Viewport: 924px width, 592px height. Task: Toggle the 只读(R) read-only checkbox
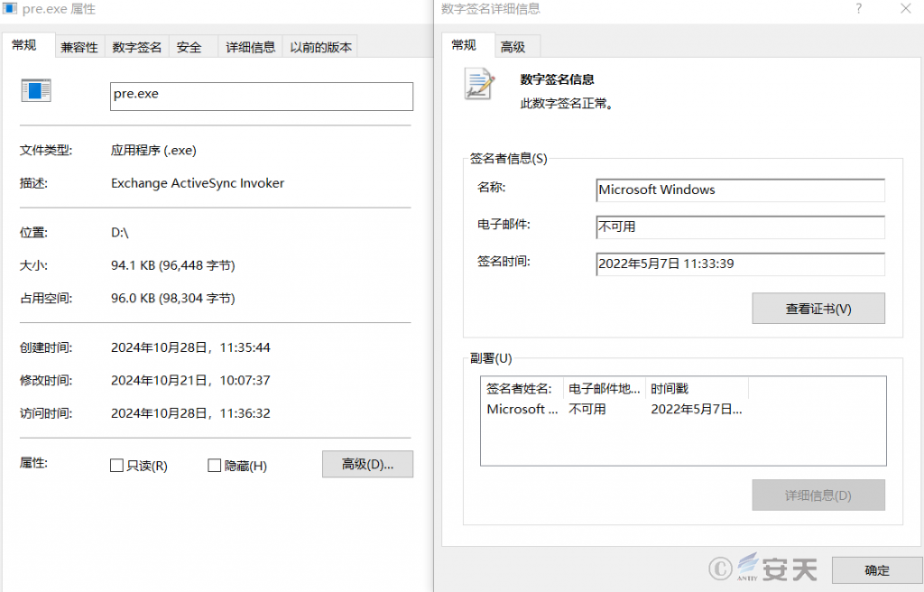pyautogui.click(x=116, y=466)
